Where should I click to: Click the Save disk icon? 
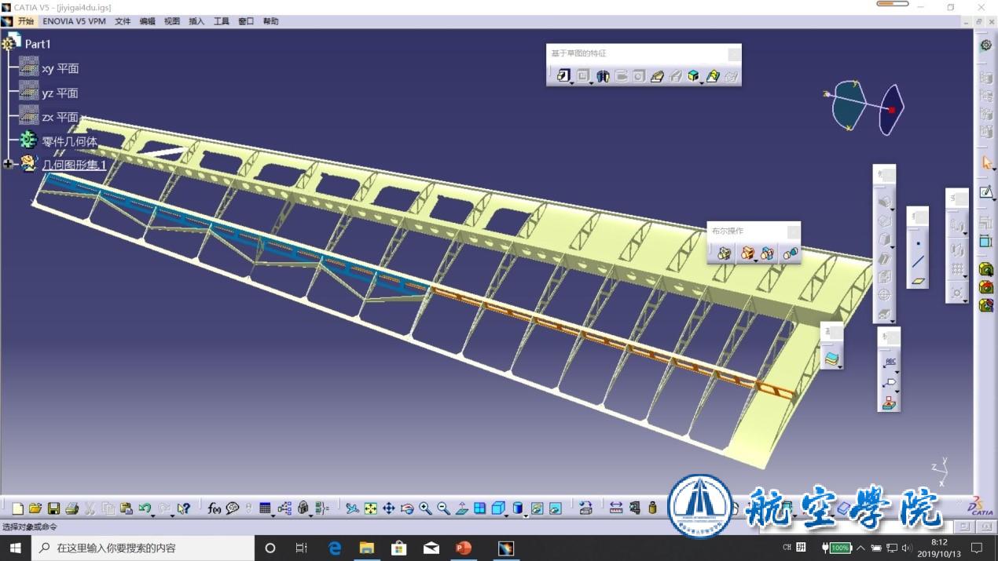click(x=54, y=508)
